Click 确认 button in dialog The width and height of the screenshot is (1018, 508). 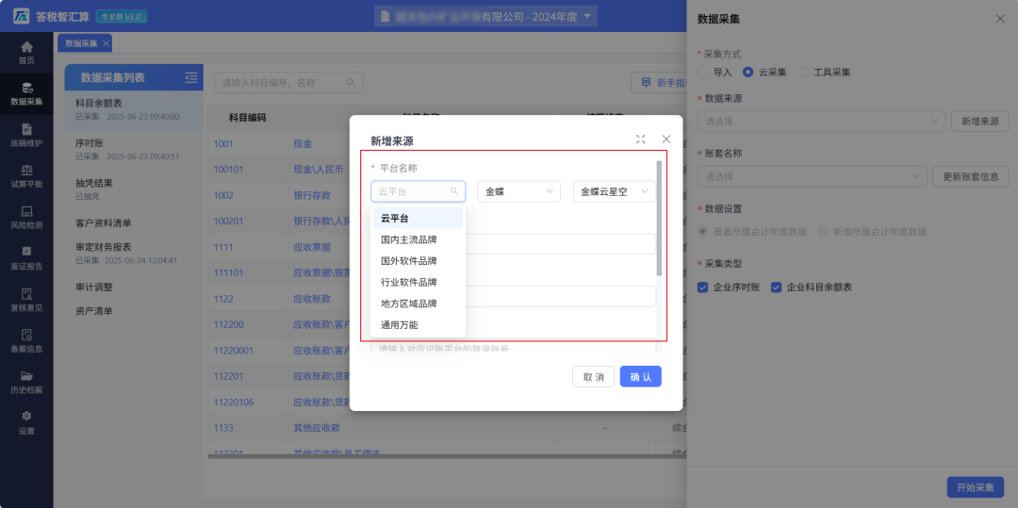[x=641, y=376]
